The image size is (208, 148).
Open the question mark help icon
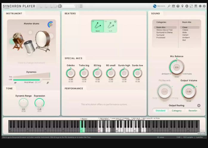tap(178, 6)
